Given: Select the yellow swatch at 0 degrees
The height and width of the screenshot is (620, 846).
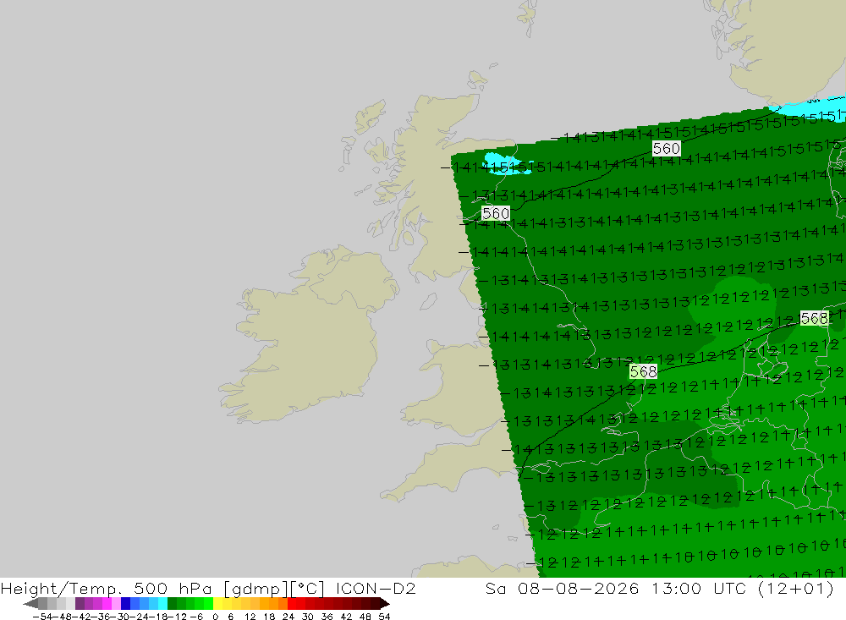Looking at the screenshot, I should tap(218, 603).
